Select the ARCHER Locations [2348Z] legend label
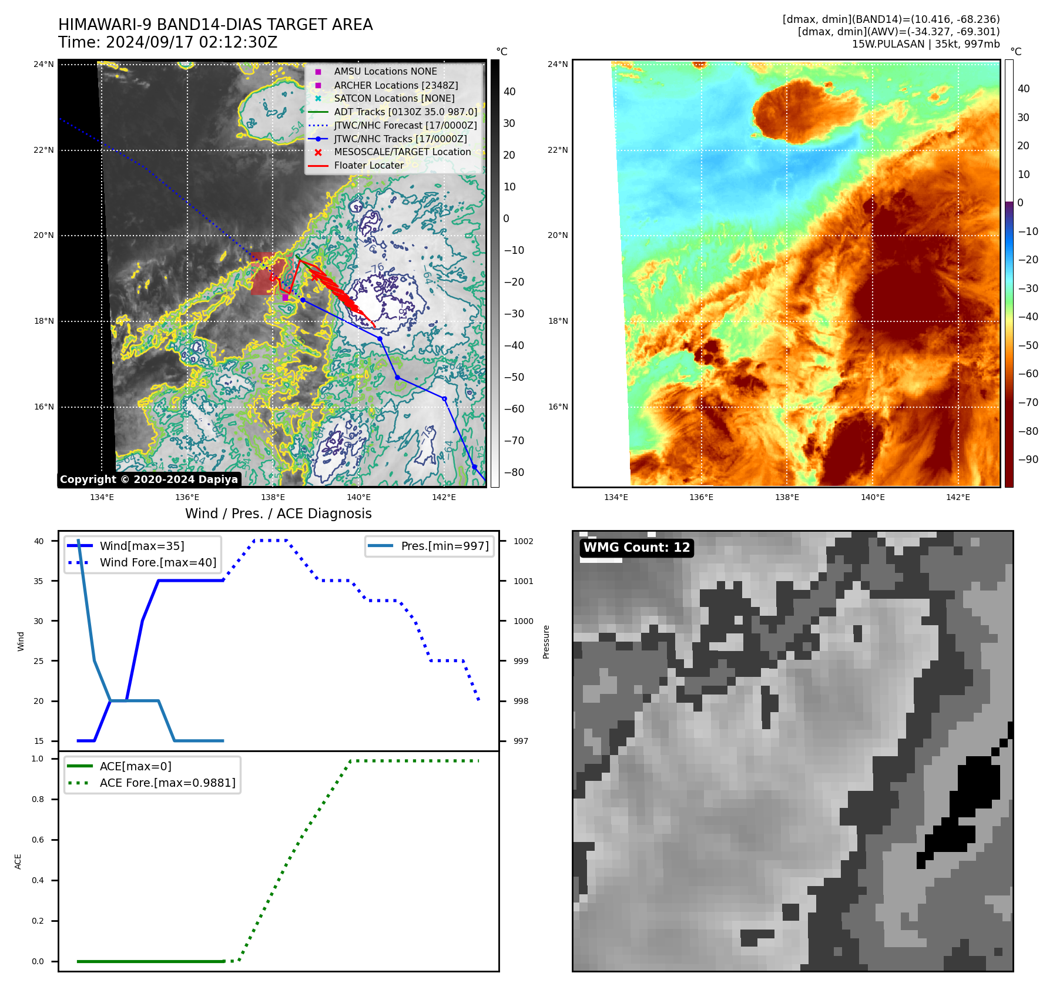Image resolution: width=1053 pixels, height=993 pixels. 395,85
